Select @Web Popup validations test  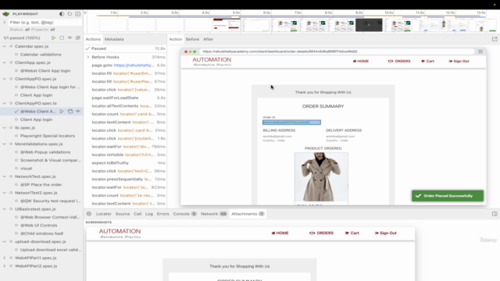click(x=45, y=152)
